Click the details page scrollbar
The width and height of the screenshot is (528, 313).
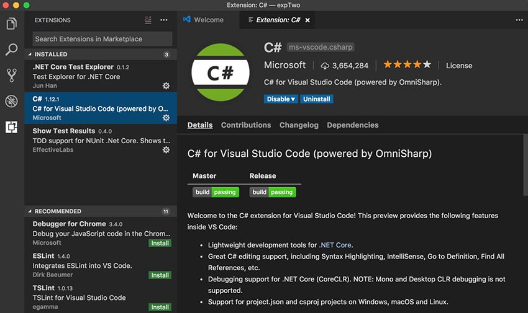click(x=526, y=165)
